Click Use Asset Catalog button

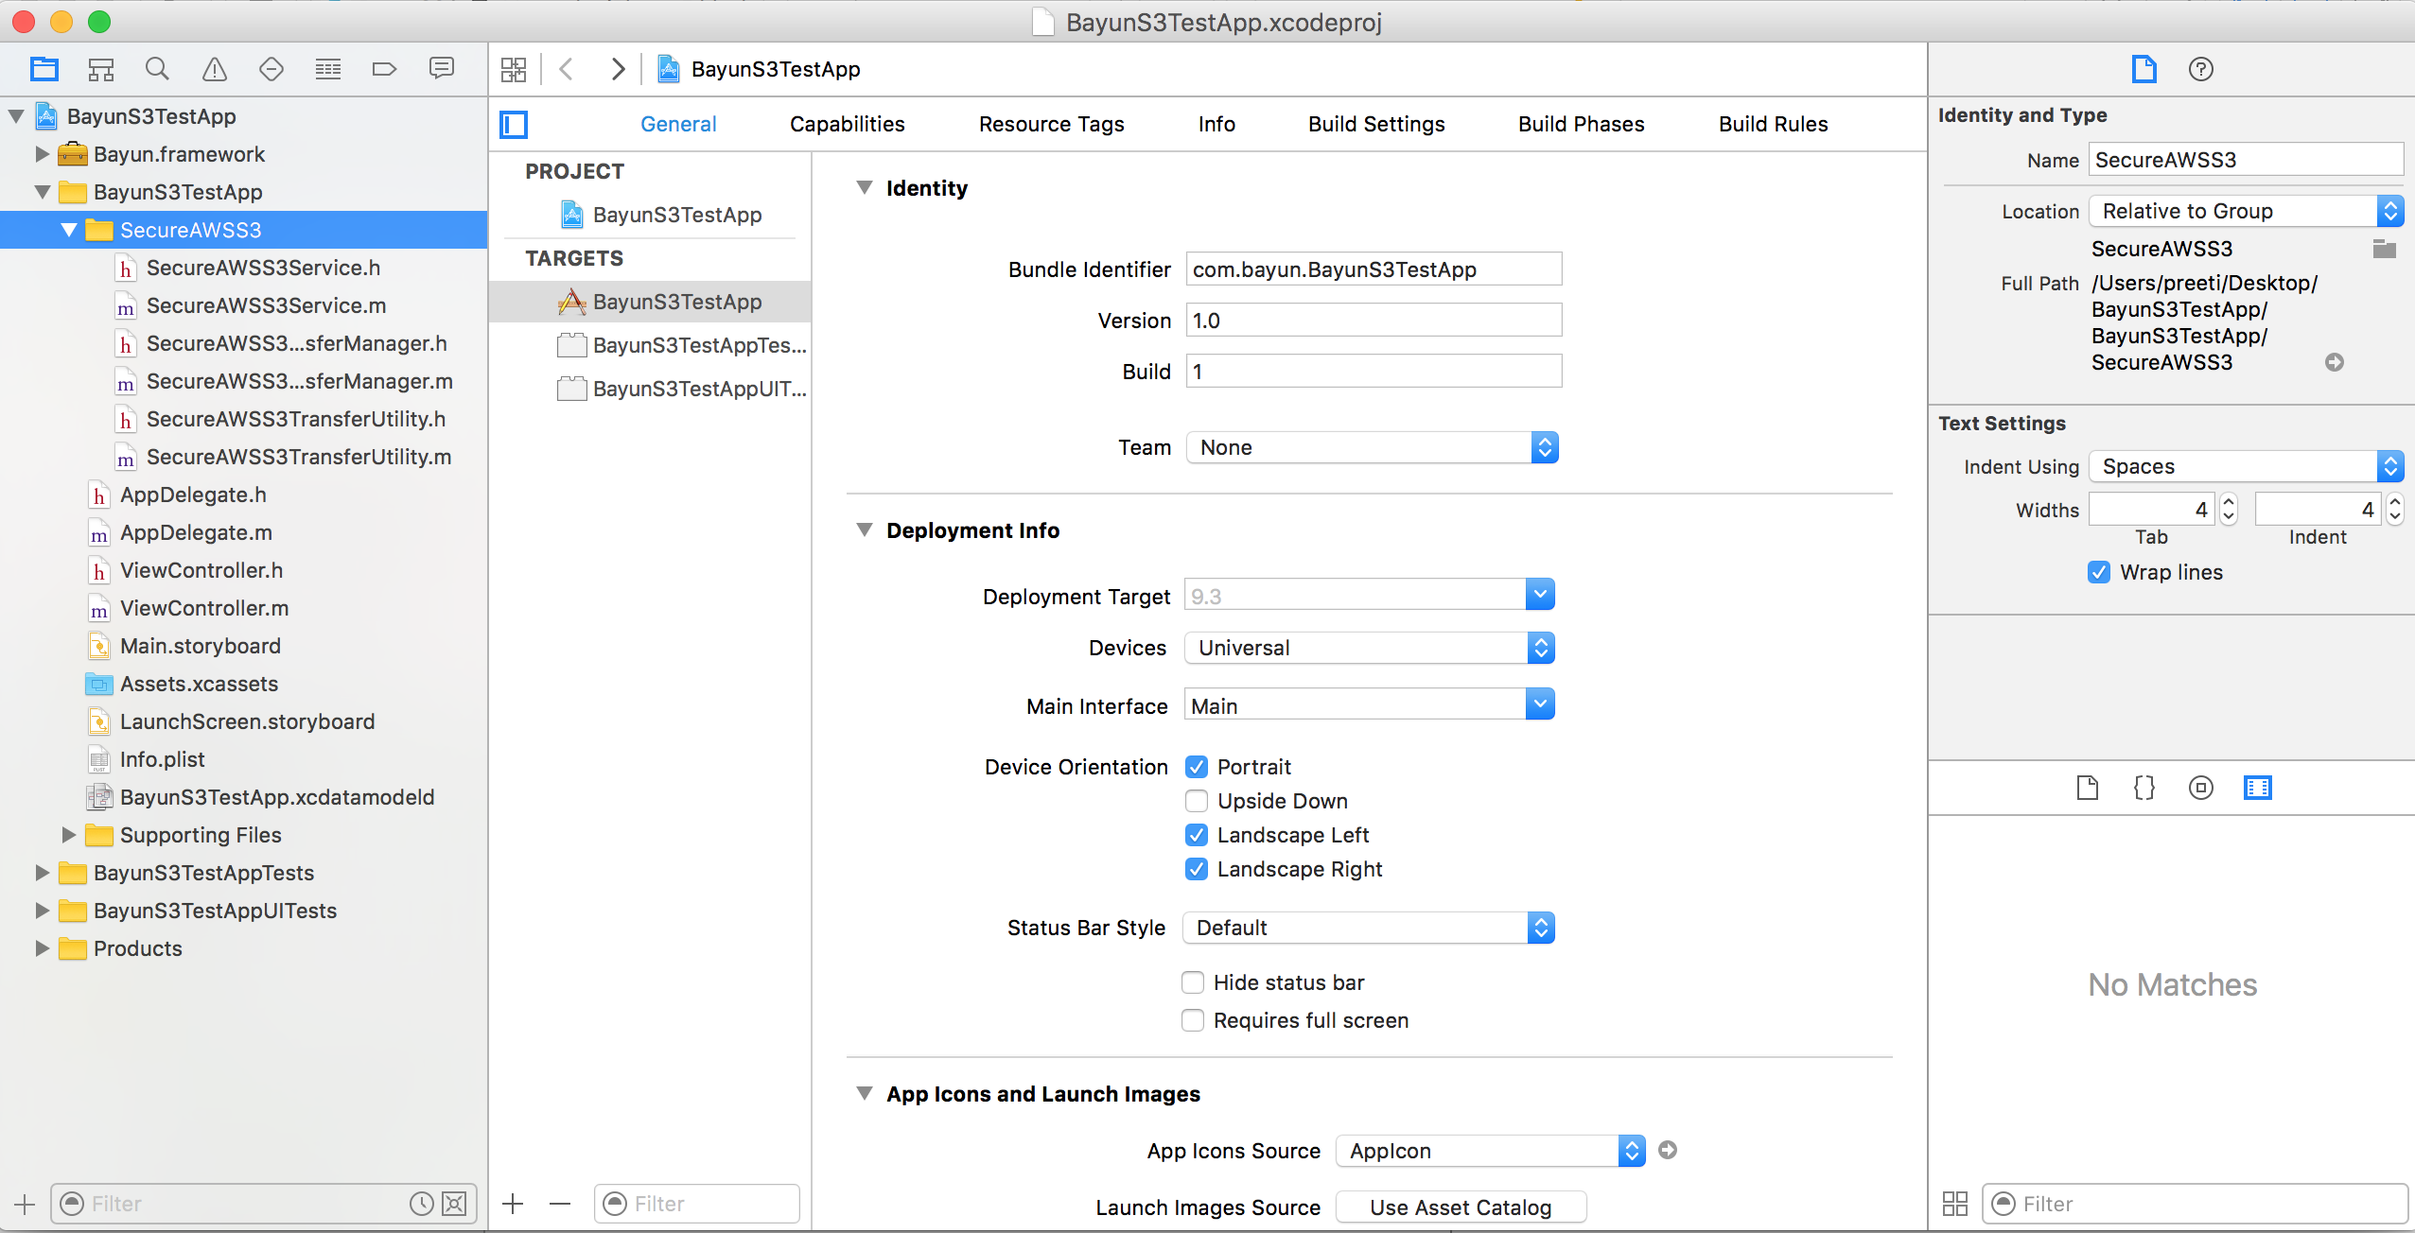coord(1460,1207)
